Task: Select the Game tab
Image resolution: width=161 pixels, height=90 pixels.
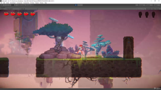Action: pos(3,7)
